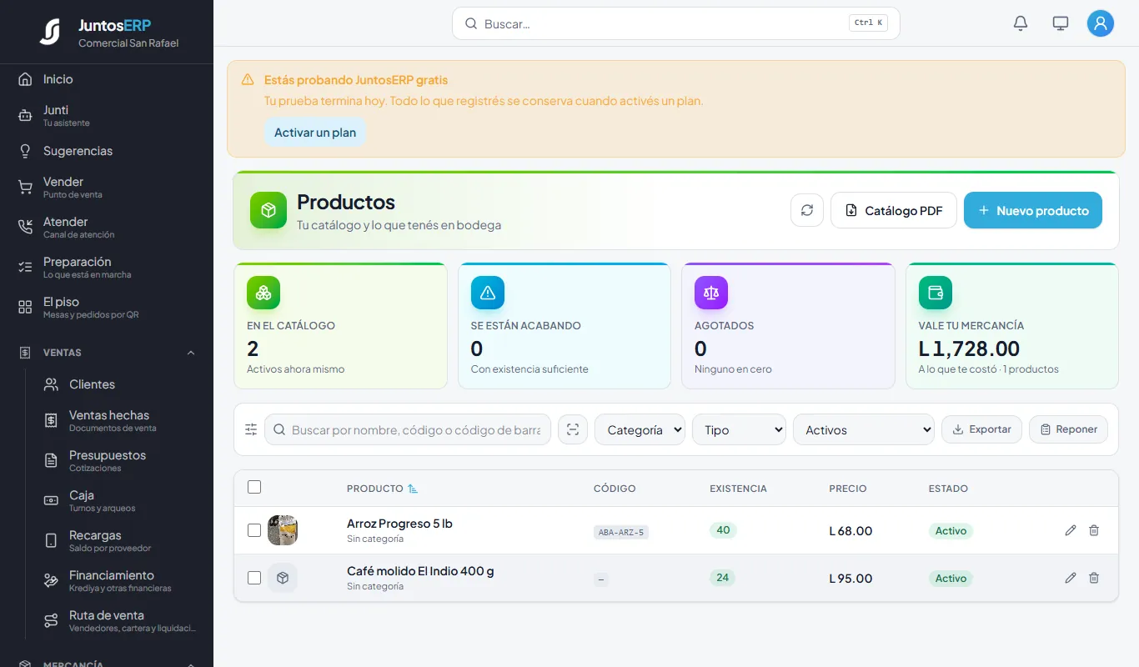This screenshot has height=667, width=1139.
Task: Delete Café molido El Indio with trash icon
Action: pyautogui.click(x=1094, y=578)
